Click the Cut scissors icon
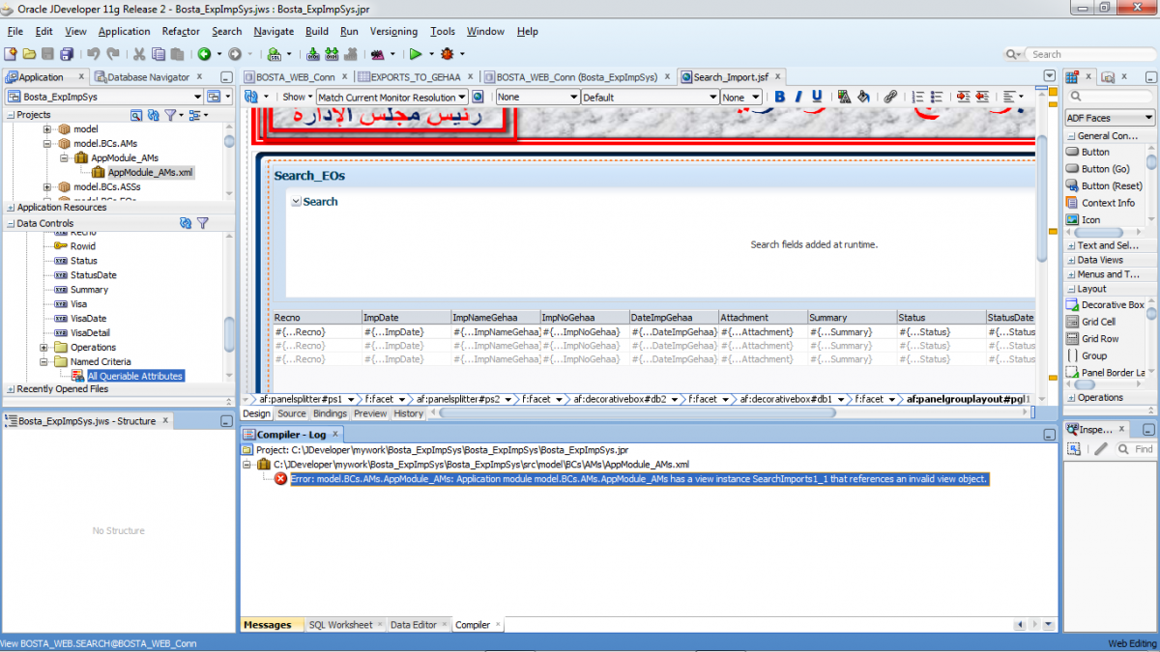Image resolution: width=1160 pixels, height=652 pixels. (x=139, y=54)
